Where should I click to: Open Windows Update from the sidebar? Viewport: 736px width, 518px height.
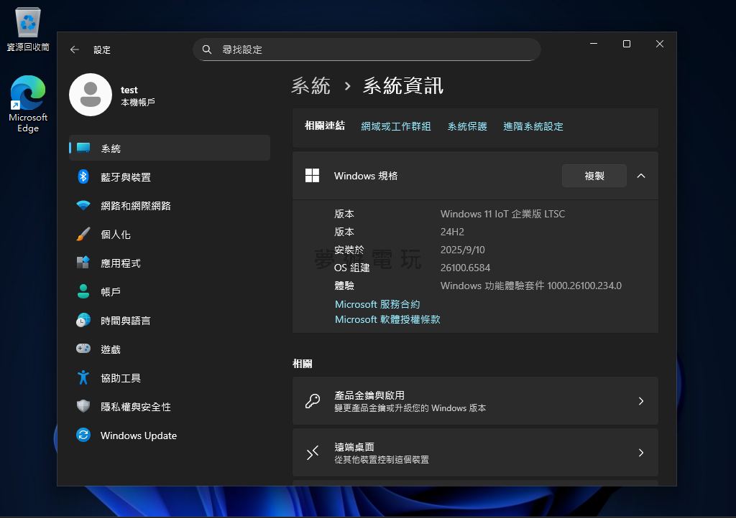[138, 435]
